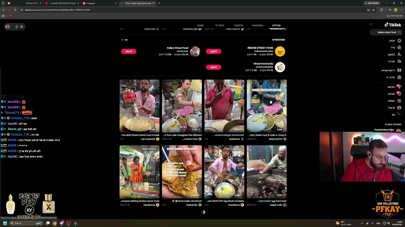Open the short dramas icon (דרמות קצרות)

(x=399, y=70)
